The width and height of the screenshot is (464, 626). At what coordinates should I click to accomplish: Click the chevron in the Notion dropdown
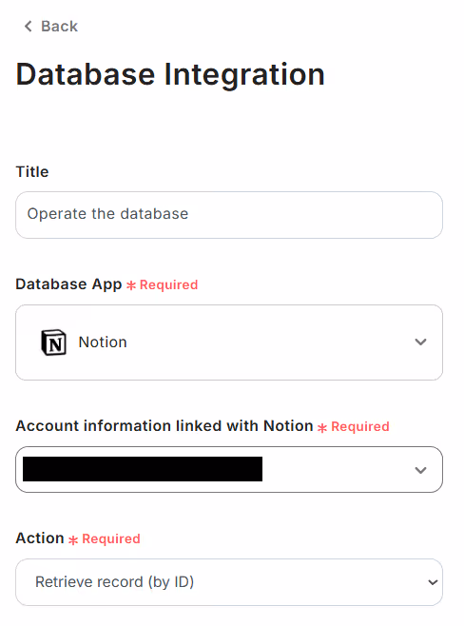click(x=420, y=342)
